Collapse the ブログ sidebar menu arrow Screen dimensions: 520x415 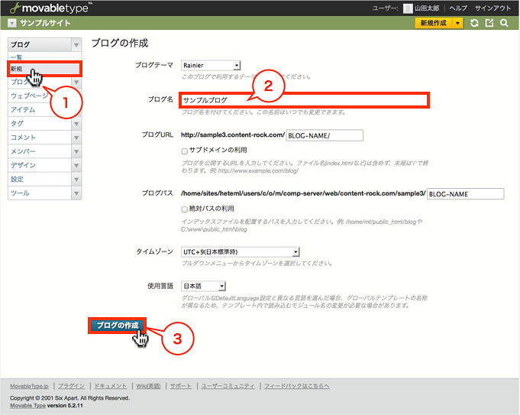76,44
